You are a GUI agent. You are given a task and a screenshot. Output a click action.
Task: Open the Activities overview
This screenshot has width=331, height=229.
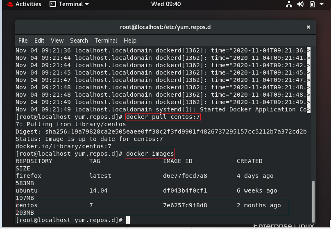pyautogui.click(x=28, y=4)
